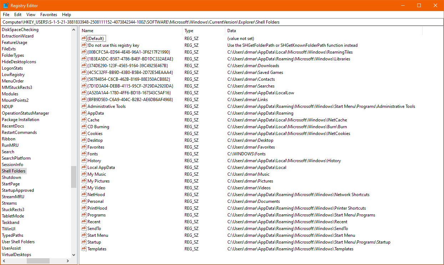The height and width of the screenshot is (265, 444).
Task: Select the {A520A1A4-1780-4FF6-BD18-167343C5AF16} value
Action: pyautogui.click(x=130, y=92)
